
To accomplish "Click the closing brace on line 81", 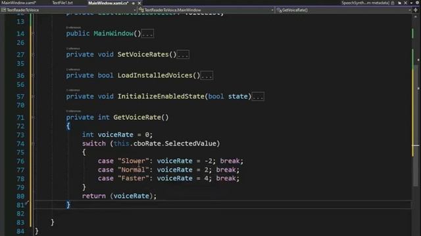I will point(68,205).
